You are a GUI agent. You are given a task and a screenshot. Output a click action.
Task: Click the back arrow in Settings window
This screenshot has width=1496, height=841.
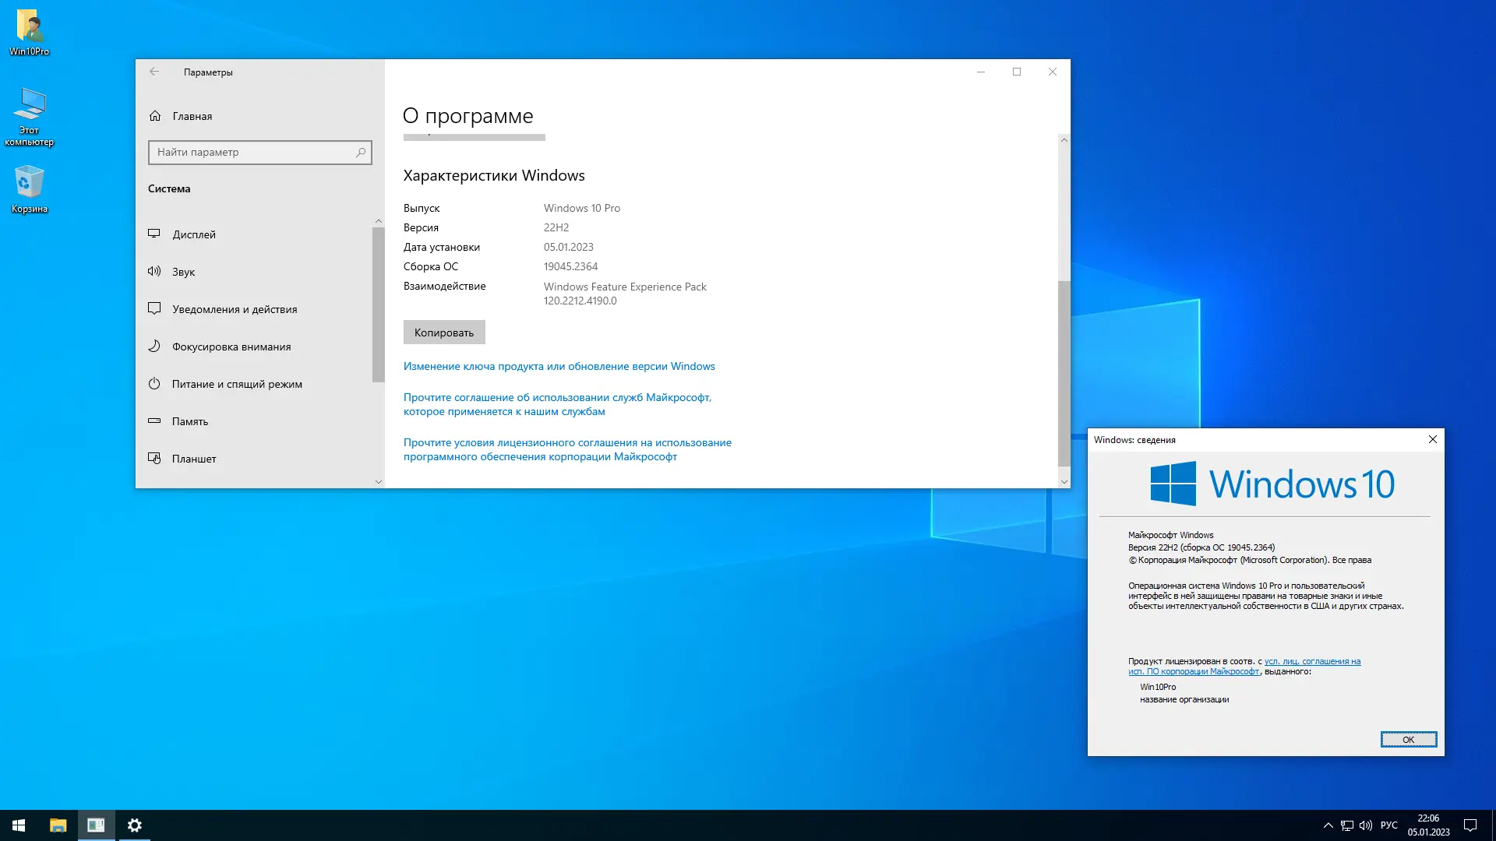(x=154, y=72)
